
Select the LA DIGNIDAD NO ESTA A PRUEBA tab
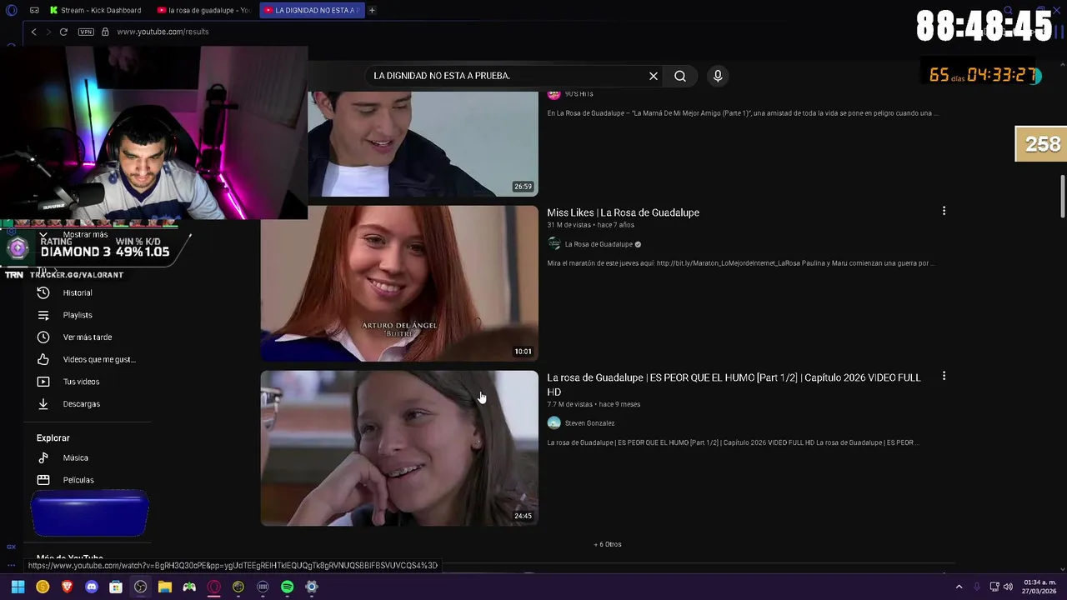click(x=312, y=10)
